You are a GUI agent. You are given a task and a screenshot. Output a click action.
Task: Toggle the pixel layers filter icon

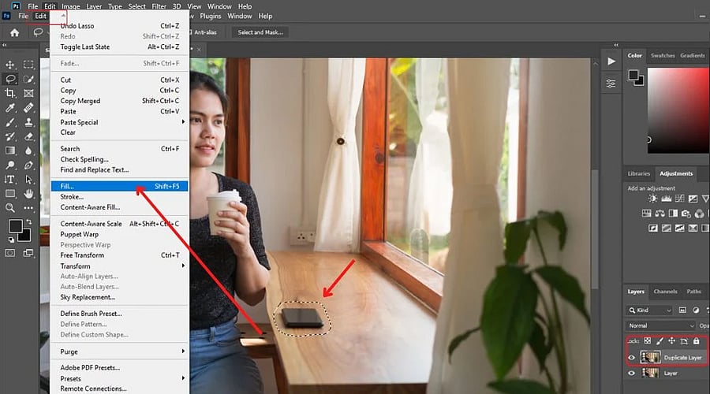point(682,310)
